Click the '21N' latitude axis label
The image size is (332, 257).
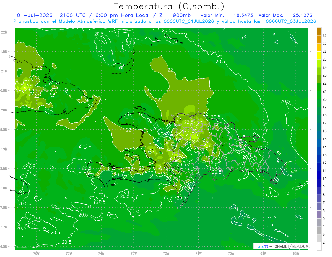[x=4, y=71]
